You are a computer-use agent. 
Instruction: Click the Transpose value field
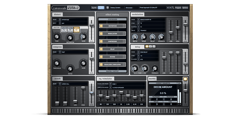click(171, 99)
